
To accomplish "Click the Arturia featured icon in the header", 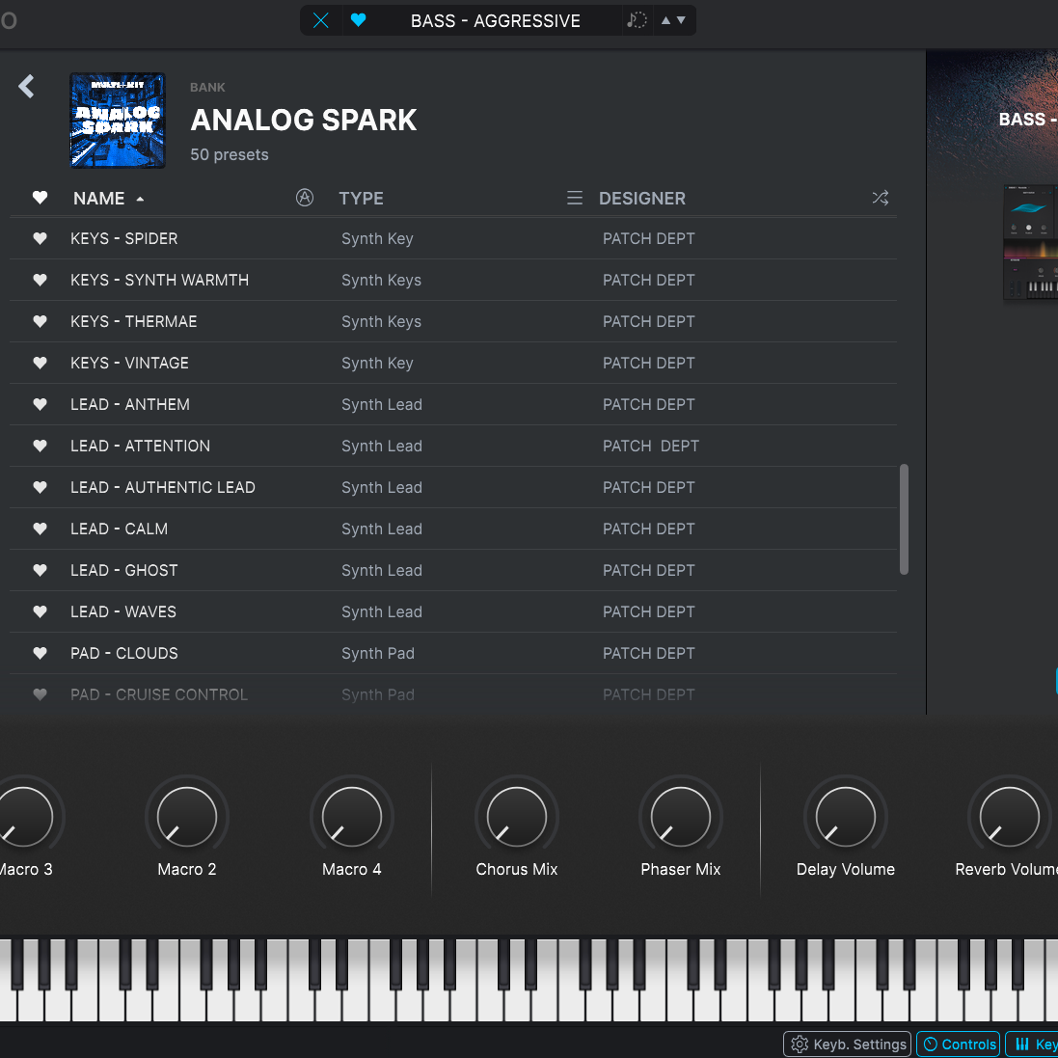I will tap(305, 198).
